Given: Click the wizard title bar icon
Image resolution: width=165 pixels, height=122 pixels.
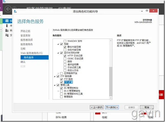Looking at the screenshot, I should tap(15, 11).
